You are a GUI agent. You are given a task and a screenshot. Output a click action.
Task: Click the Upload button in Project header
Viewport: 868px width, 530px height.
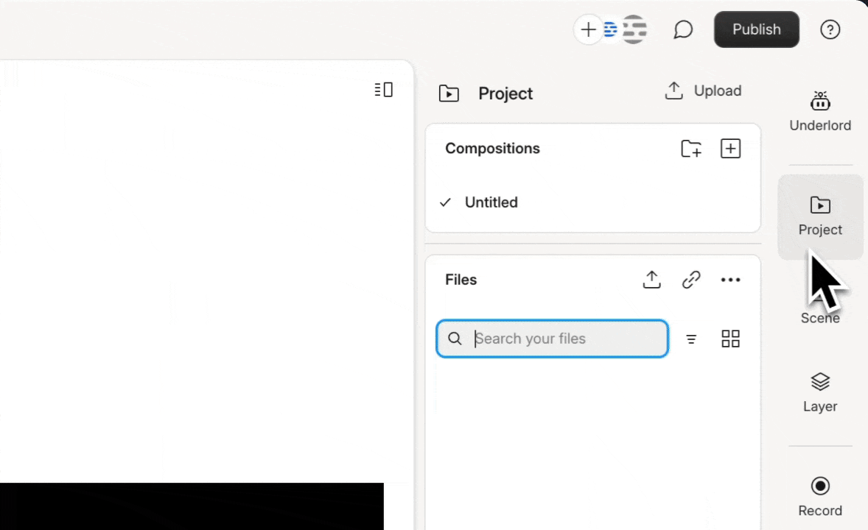pos(703,91)
